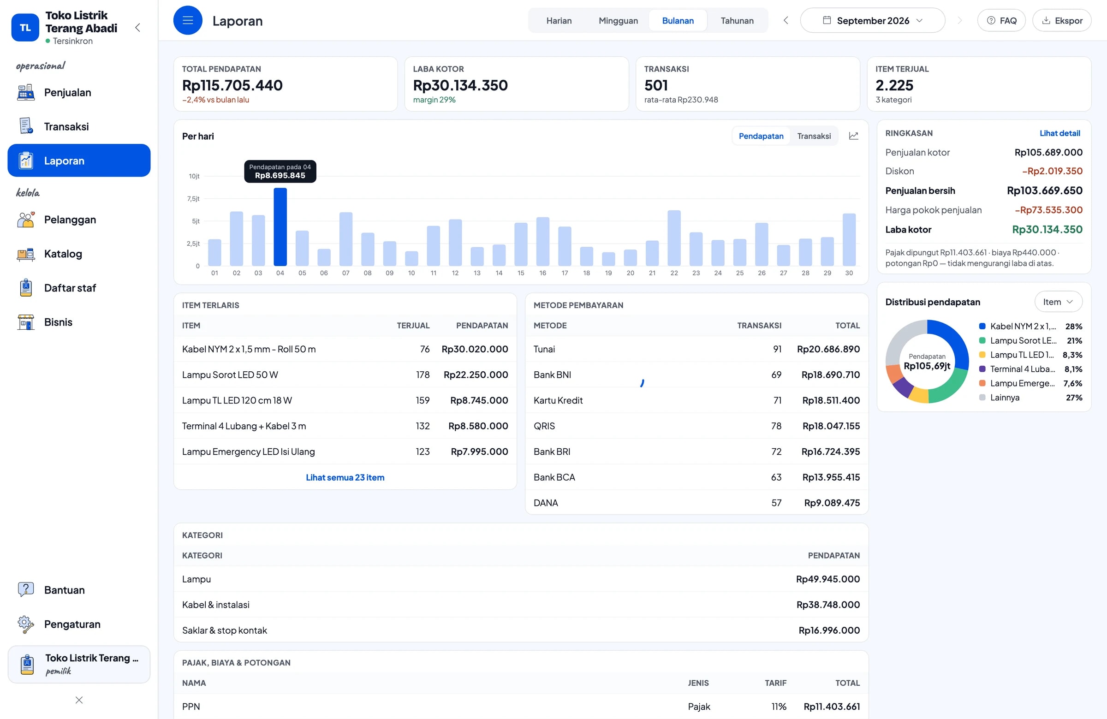Click the TL store logo
Image resolution: width=1107 pixels, height=719 pixels.
point(25,27)
